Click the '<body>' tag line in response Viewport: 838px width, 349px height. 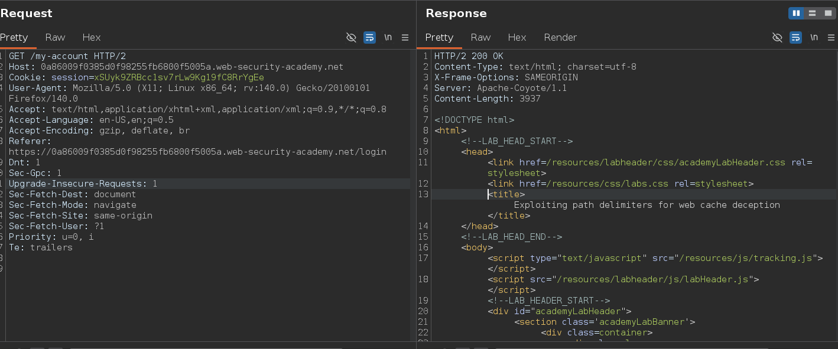click(x=477, y=247)
